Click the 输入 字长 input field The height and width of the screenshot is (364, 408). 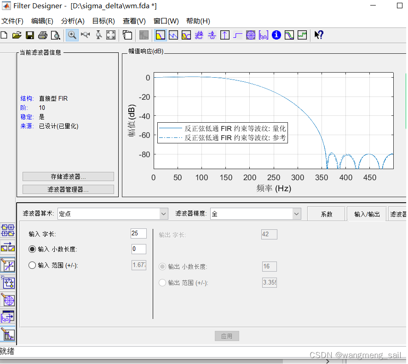pyautogui.click(x=138, y=233)
